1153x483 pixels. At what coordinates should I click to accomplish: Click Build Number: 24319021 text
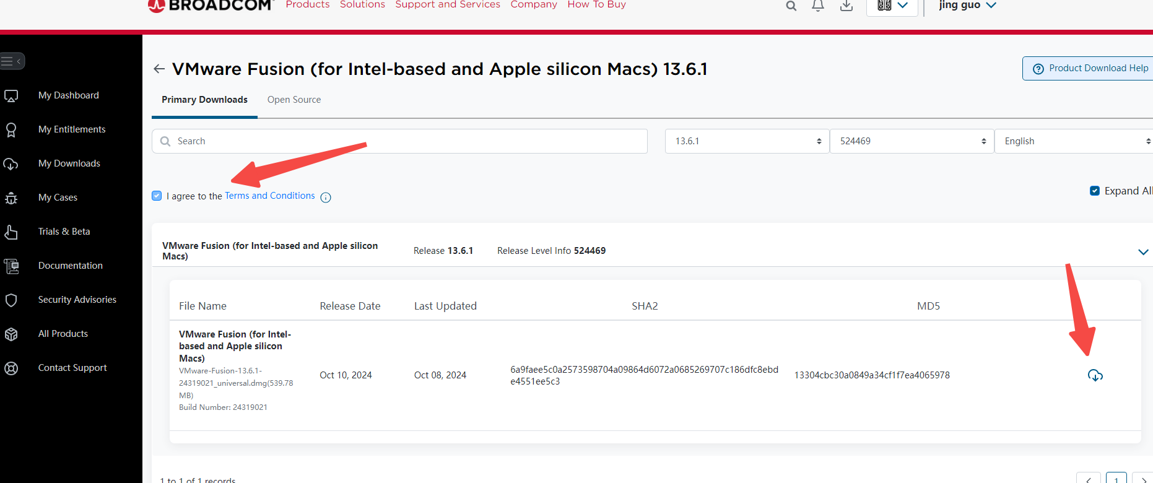(x=223, y=407)
